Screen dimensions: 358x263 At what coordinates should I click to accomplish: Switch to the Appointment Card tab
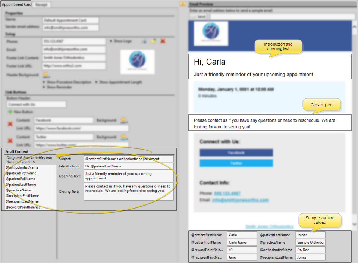(x=16, y=5)
